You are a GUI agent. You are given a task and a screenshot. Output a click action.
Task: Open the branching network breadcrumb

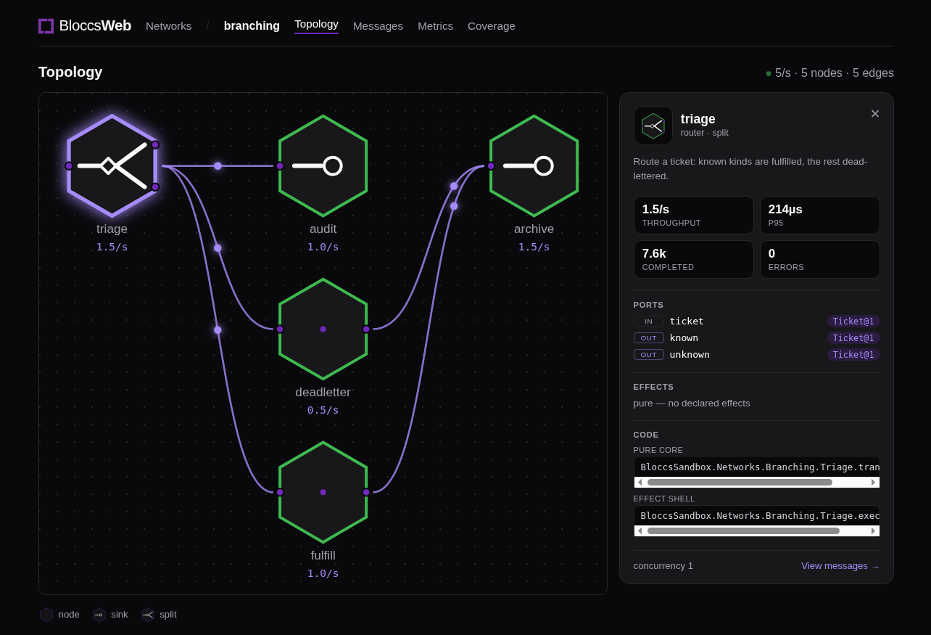coord(252,26)
